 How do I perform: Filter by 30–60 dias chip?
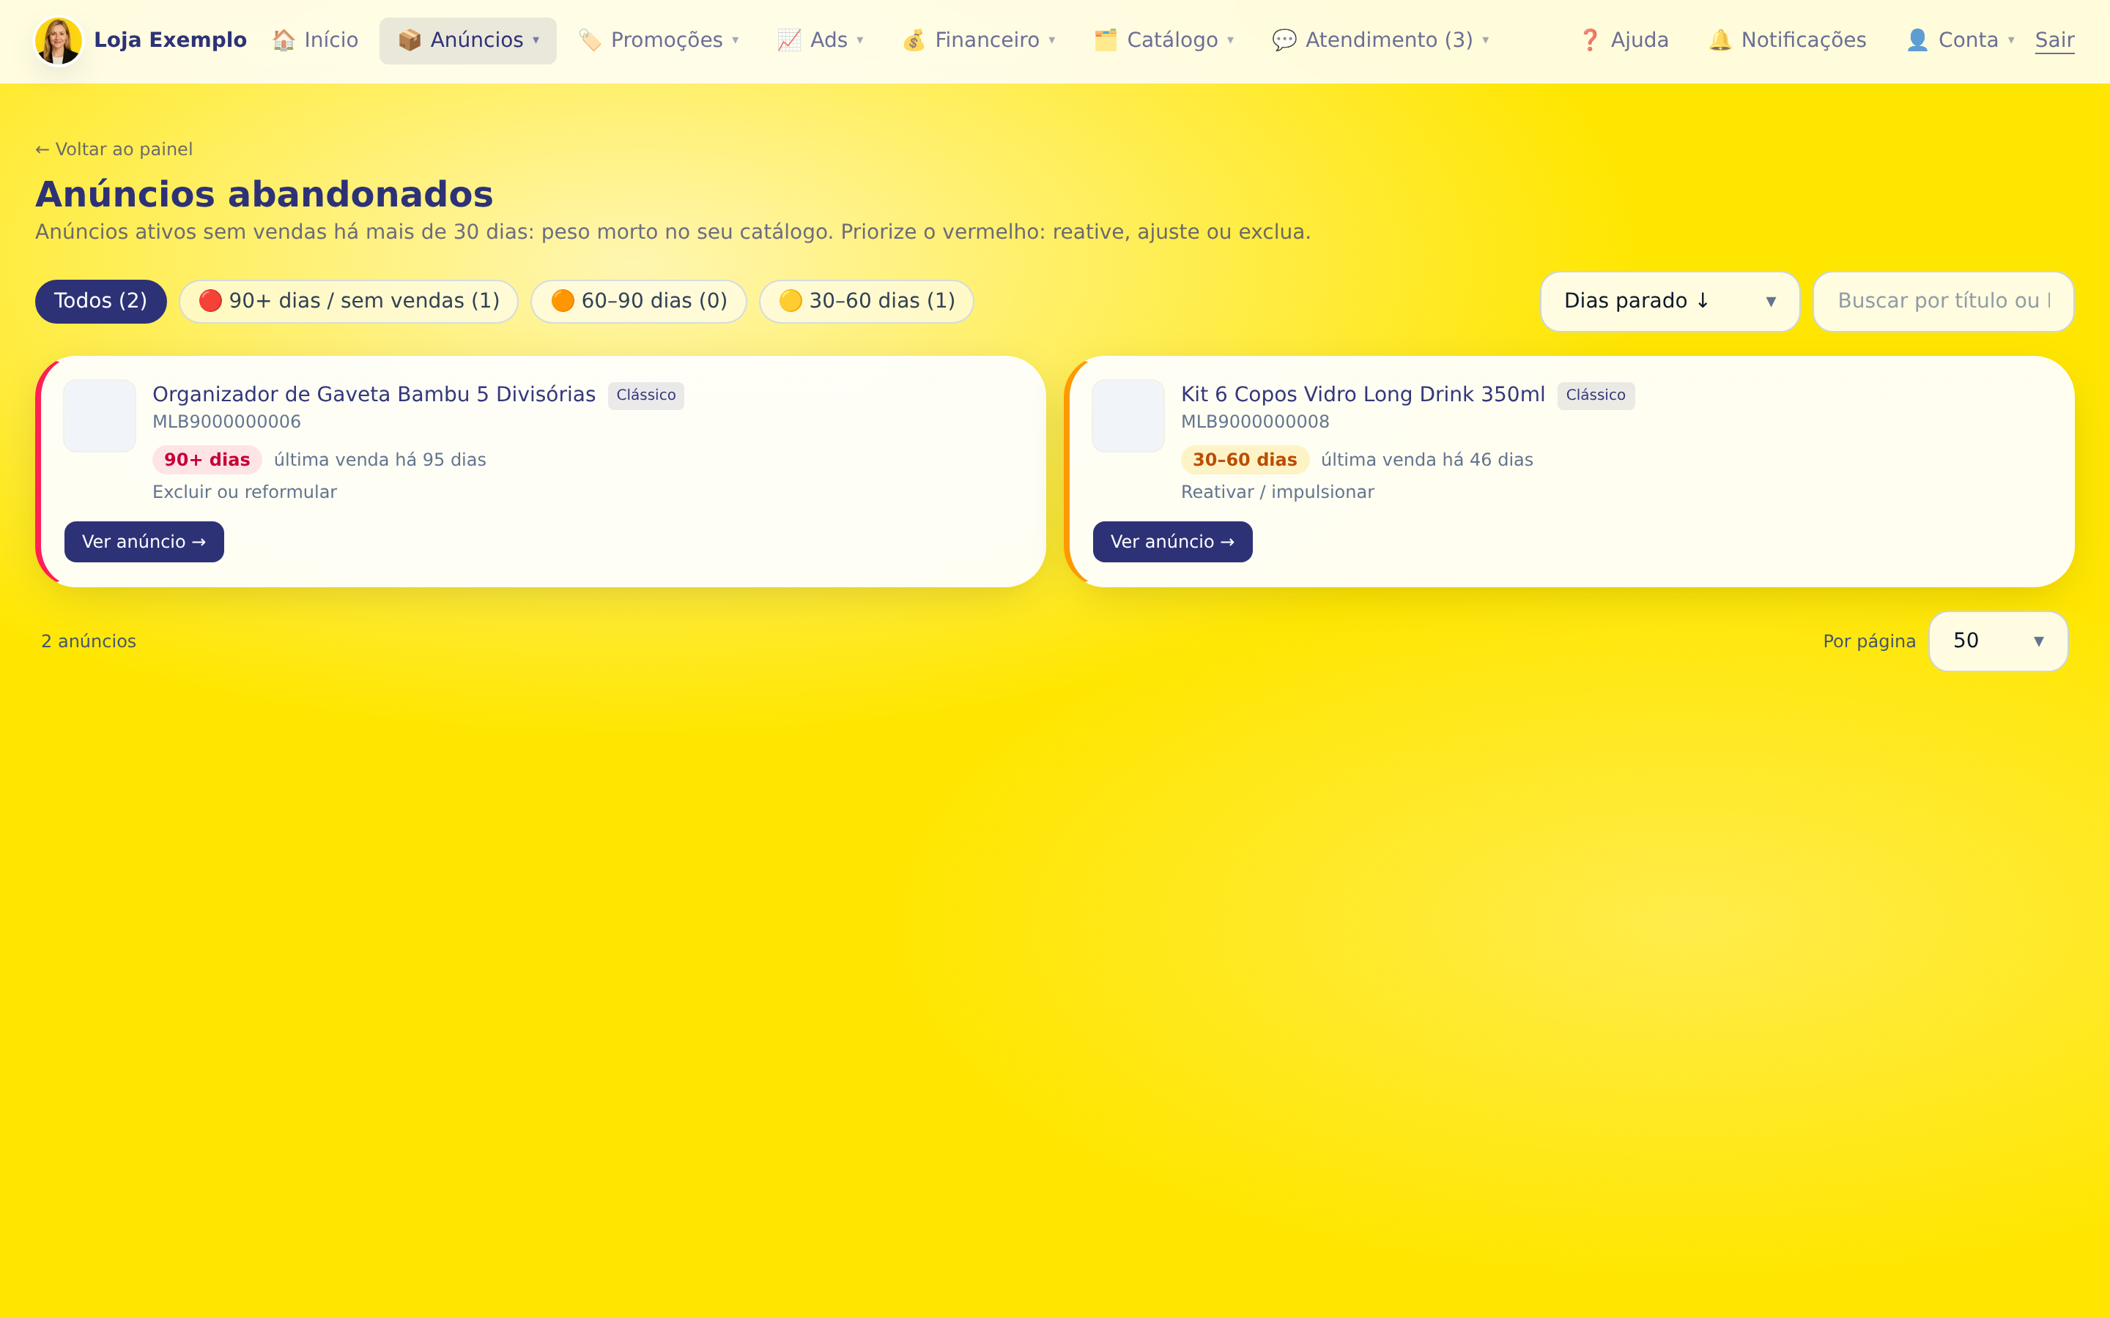click(867, 302)
